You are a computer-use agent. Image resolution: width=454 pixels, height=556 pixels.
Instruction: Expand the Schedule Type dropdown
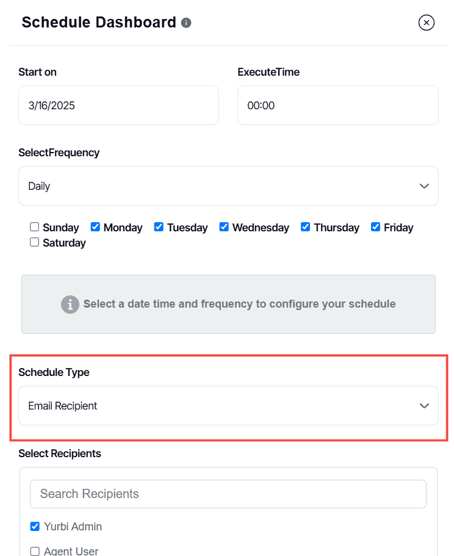(228, 405)
